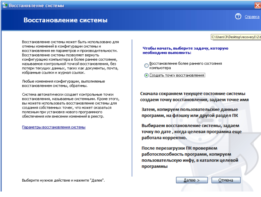
Task: Close the Восстановление системы window
Action: pyautogui.click(x=257, y=5)
